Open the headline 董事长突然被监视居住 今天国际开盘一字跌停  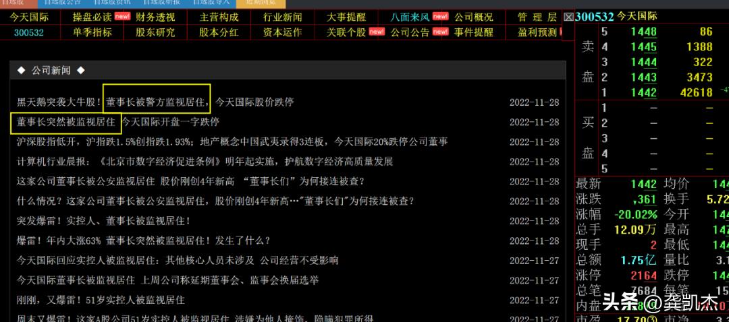click(118, 122)
